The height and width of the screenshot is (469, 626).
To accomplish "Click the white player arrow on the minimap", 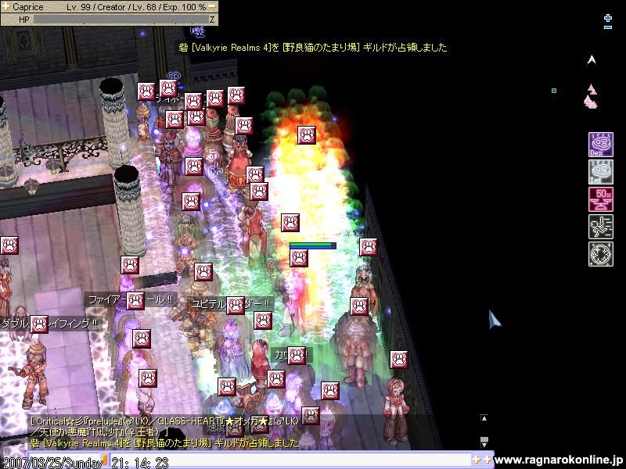I will (592, 60).
